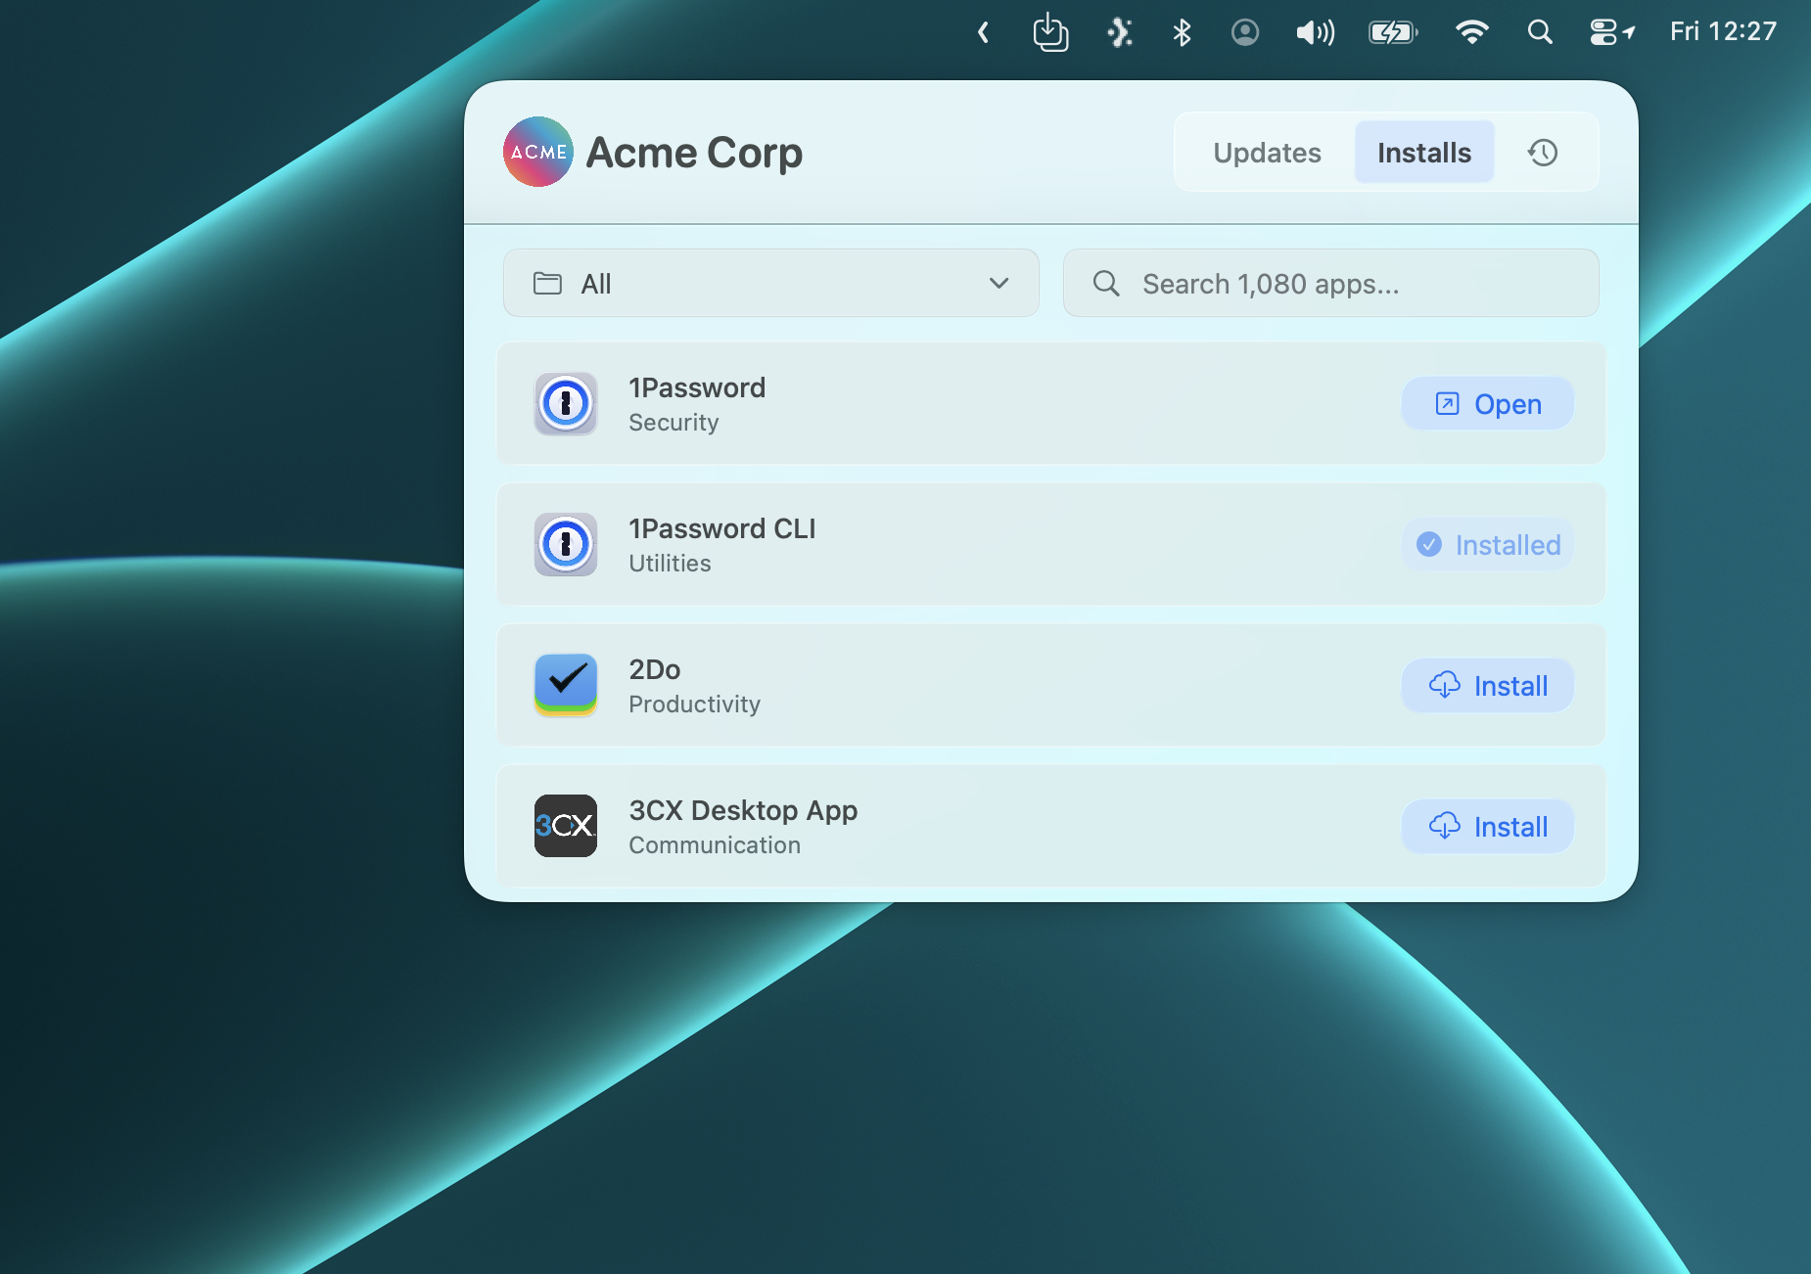1811x1274 pixels.
Task: Open the update history clock icon
Action: (1543, 153)
